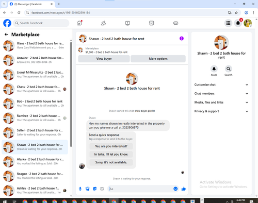The image size is (258, 203).
Task: Open the notifications bell in header
Action: coord(238,23)
